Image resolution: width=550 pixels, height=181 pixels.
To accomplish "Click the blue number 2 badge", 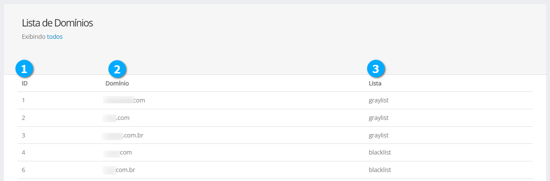I will click(x=117, y=68).
